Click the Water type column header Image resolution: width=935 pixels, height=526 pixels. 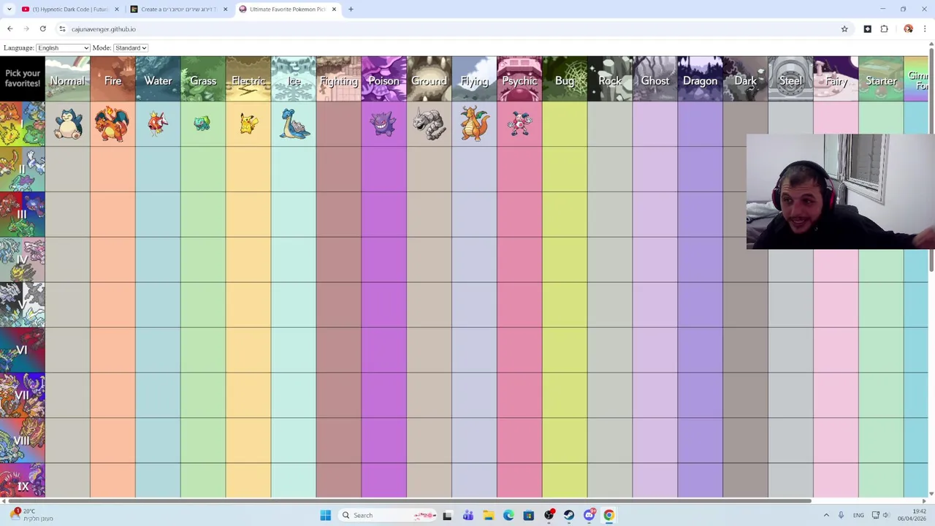(159, 79)
